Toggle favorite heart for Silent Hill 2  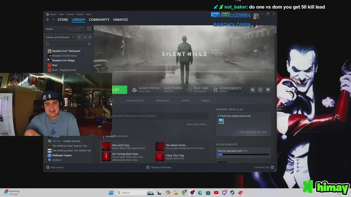point(268,90)
